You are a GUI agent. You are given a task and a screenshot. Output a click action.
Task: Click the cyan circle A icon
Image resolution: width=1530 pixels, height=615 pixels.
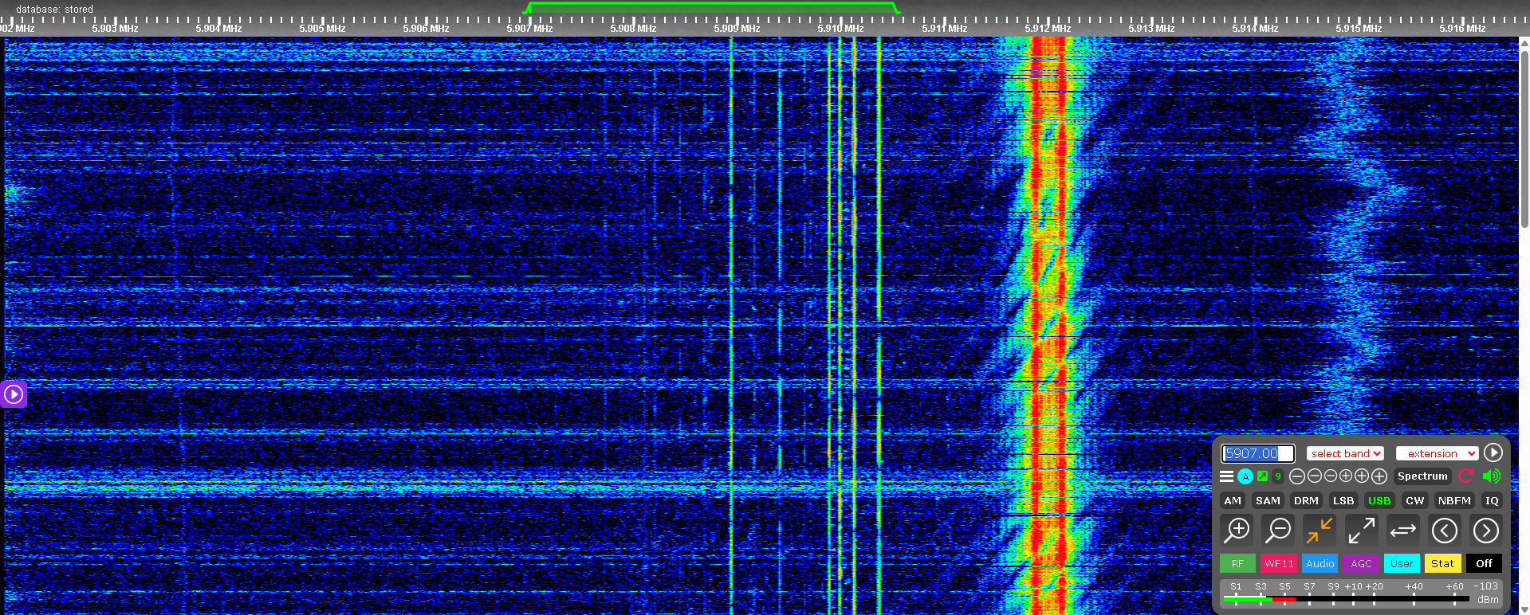click(x=1245, y=476)
